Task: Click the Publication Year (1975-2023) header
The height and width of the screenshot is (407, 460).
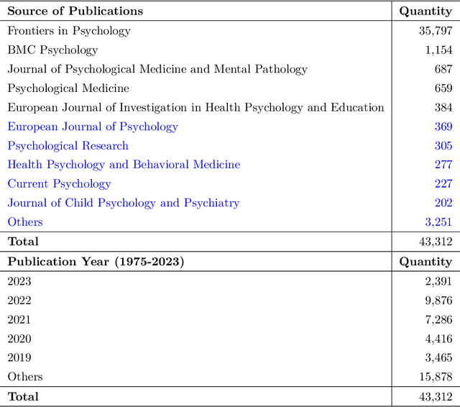Action: click(x=96, y=262)
